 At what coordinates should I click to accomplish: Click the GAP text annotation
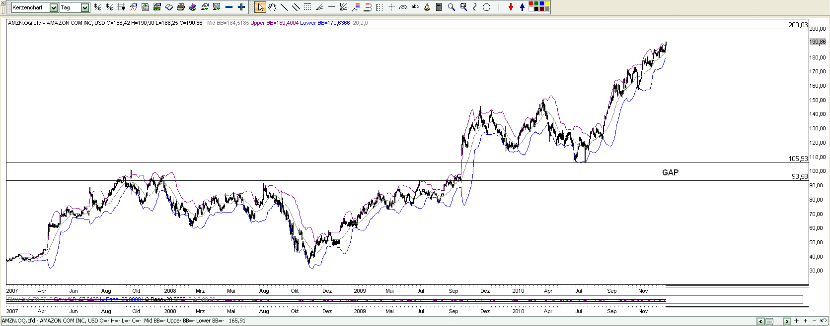670,172
